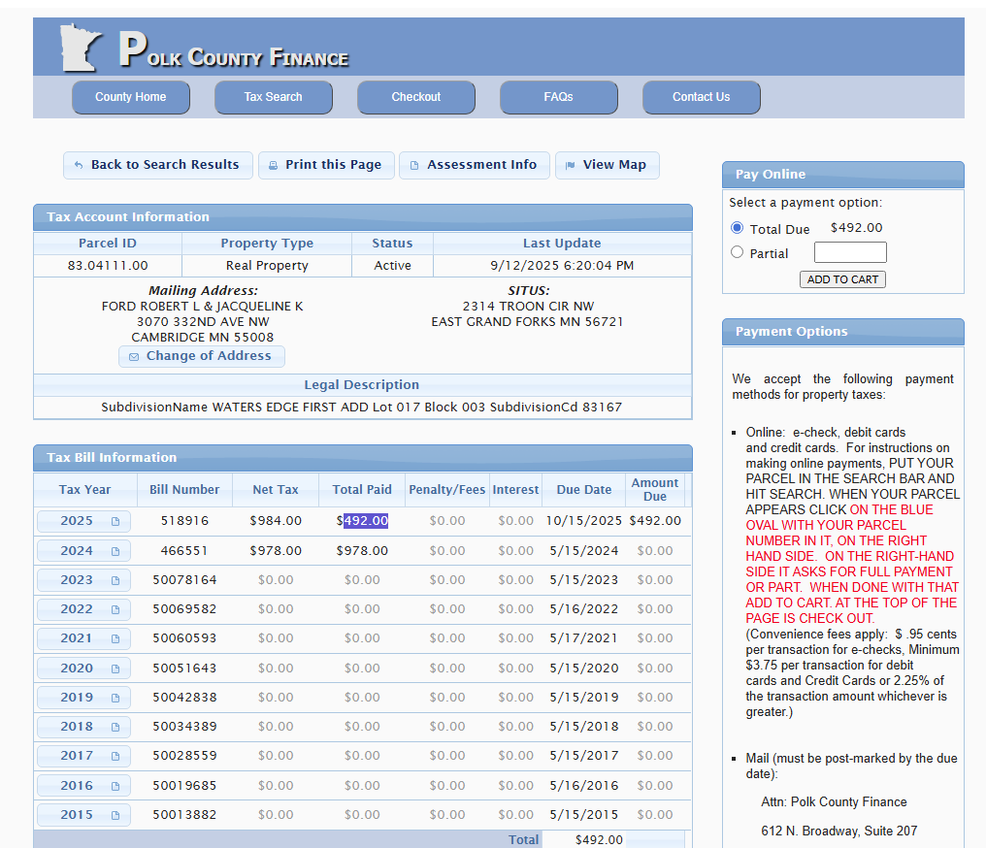Click the Back to Search Results arrow icon
The height and width of the screenshot is (848, 986).
click(79, 165)
